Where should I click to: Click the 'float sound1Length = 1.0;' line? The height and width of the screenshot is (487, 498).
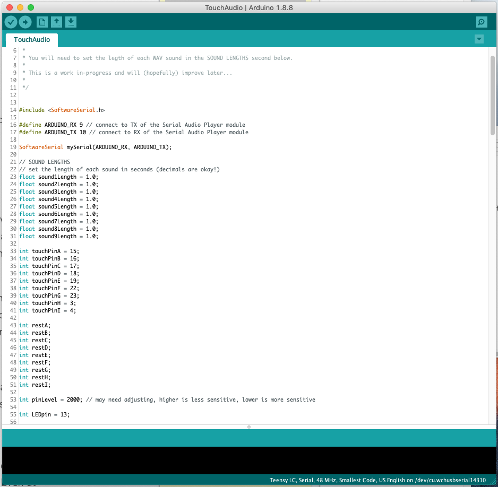[x=59, y=177]
